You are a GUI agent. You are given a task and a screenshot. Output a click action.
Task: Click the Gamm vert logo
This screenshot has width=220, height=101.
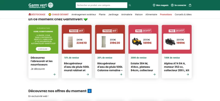[x=41, y=5]
